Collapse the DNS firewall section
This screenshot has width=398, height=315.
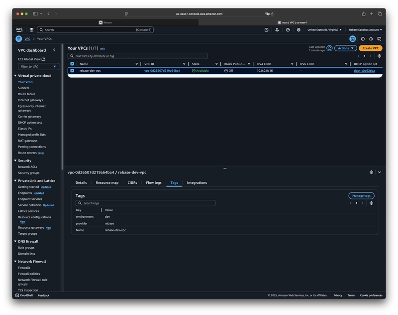pyautogui.click(x=15, y=241)
